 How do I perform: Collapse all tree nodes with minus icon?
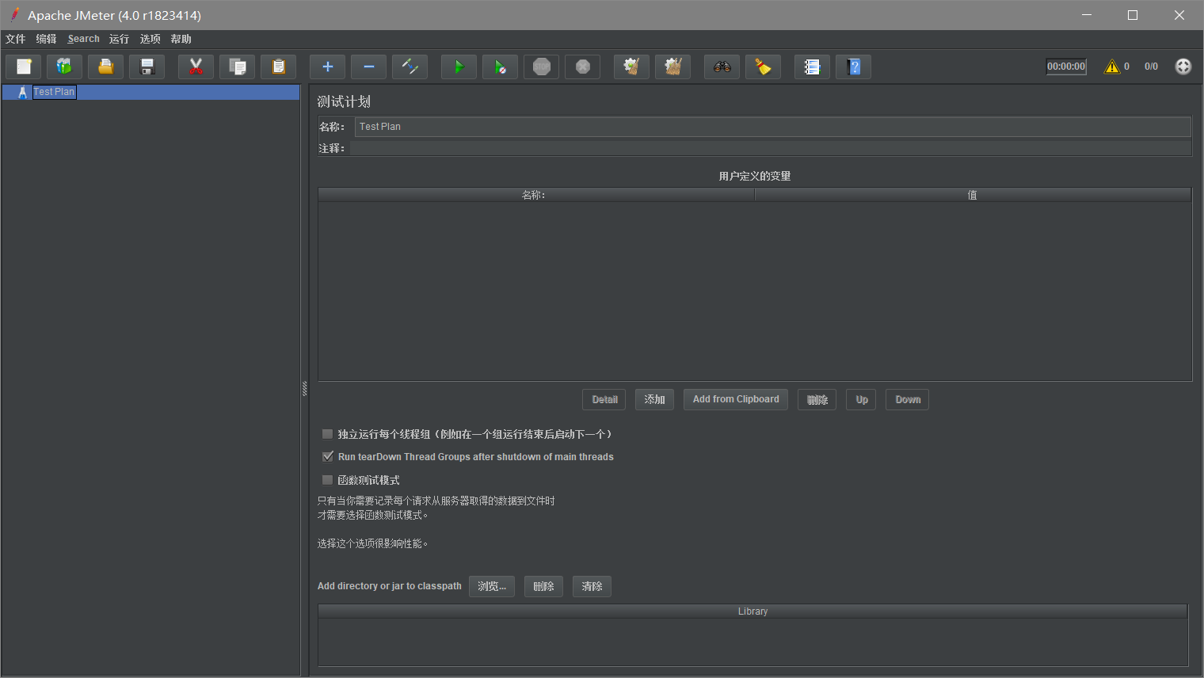tap(368, 67)
